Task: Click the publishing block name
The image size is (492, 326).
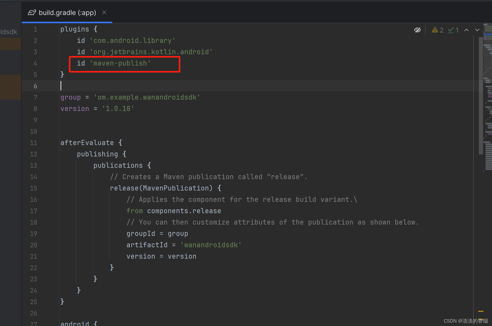Action: pos(97,154)
